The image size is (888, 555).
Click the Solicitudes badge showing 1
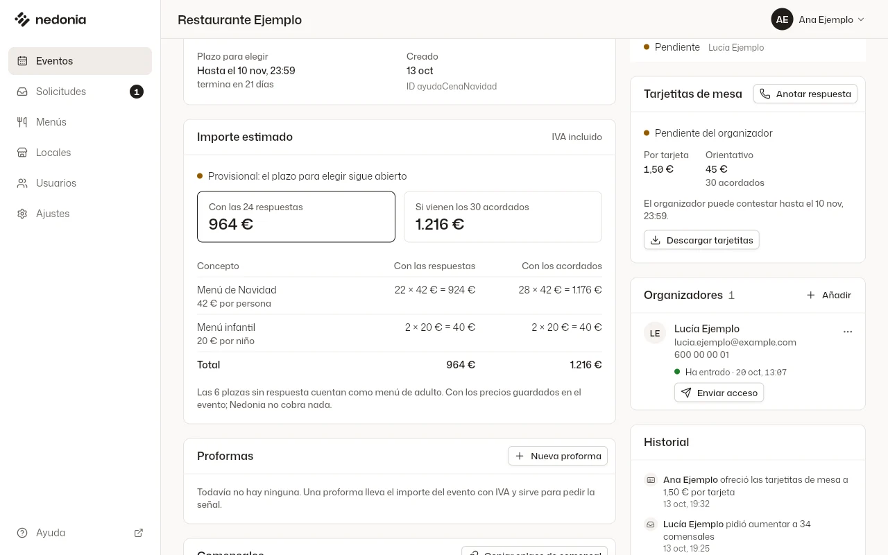[137, 92]
